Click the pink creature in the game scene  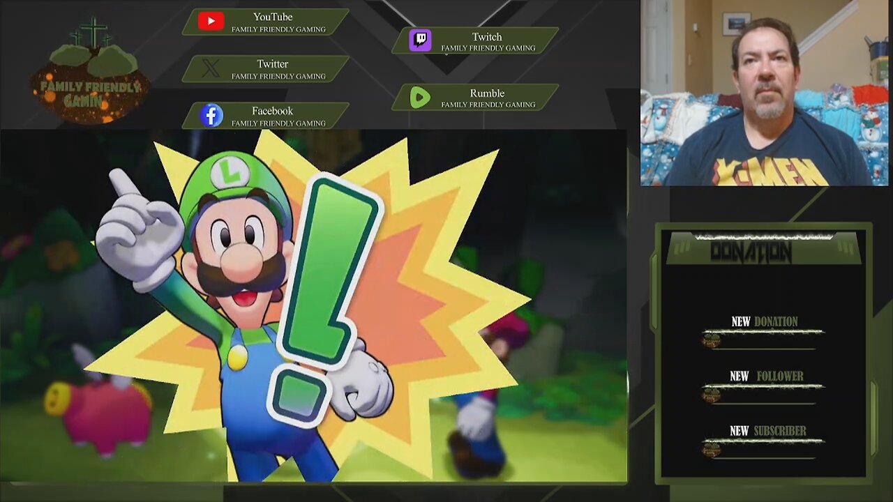(x=99, y=411)
